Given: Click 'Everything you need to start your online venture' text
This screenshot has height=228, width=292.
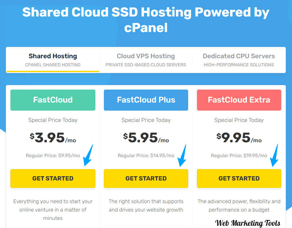Looking at the screenshot, I should click(x=53, y=210).
